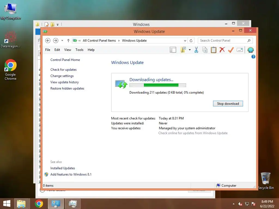Click the Google Chrome desktop shortcut
279x209 pixels.
[11, 70]
